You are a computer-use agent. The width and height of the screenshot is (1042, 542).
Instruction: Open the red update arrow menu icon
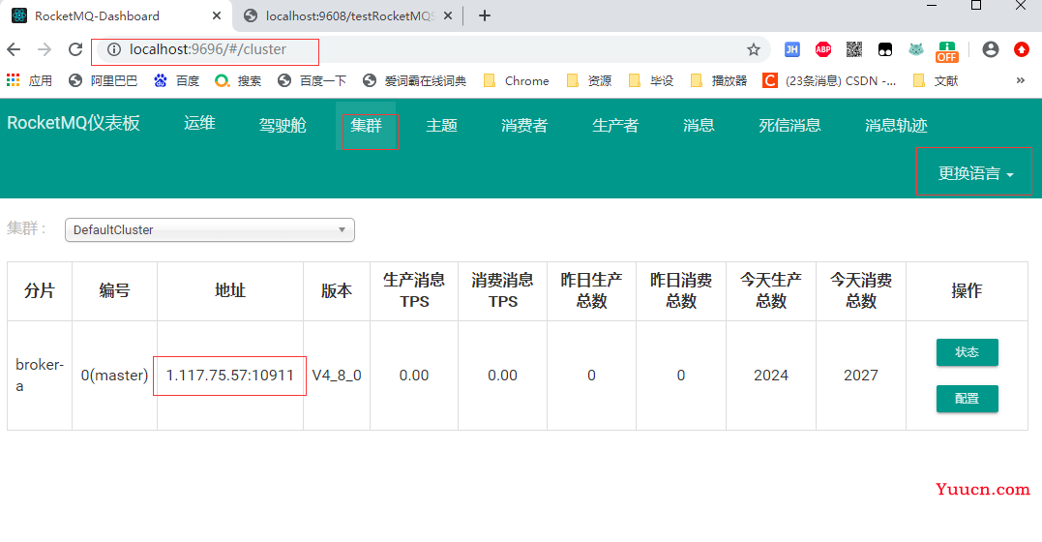click(1022, 49)
